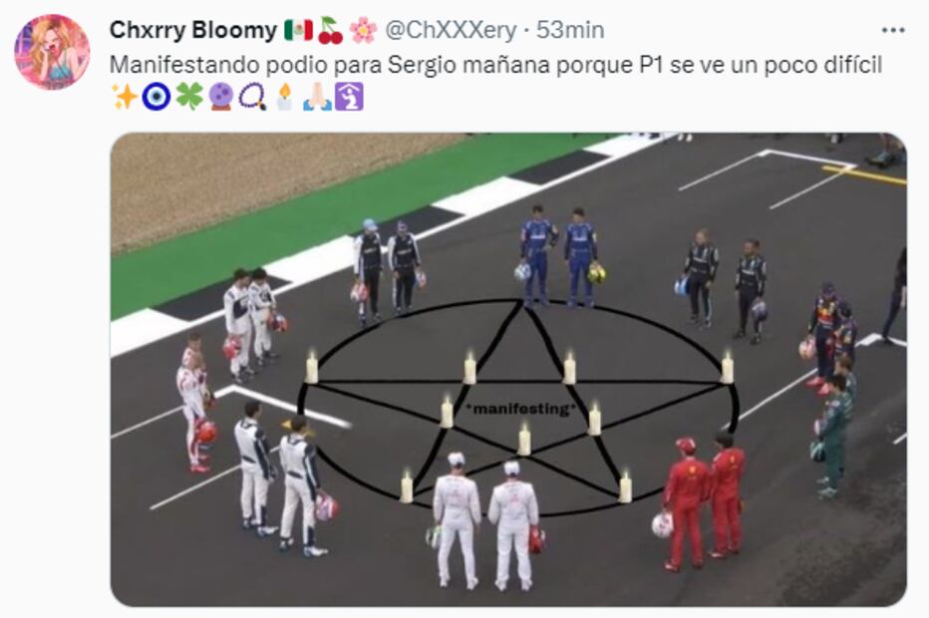Click the crystal ball emoji

pyautogui.click(x=221, y=97)
